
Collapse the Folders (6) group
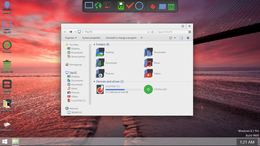click(x=94, y=44)
